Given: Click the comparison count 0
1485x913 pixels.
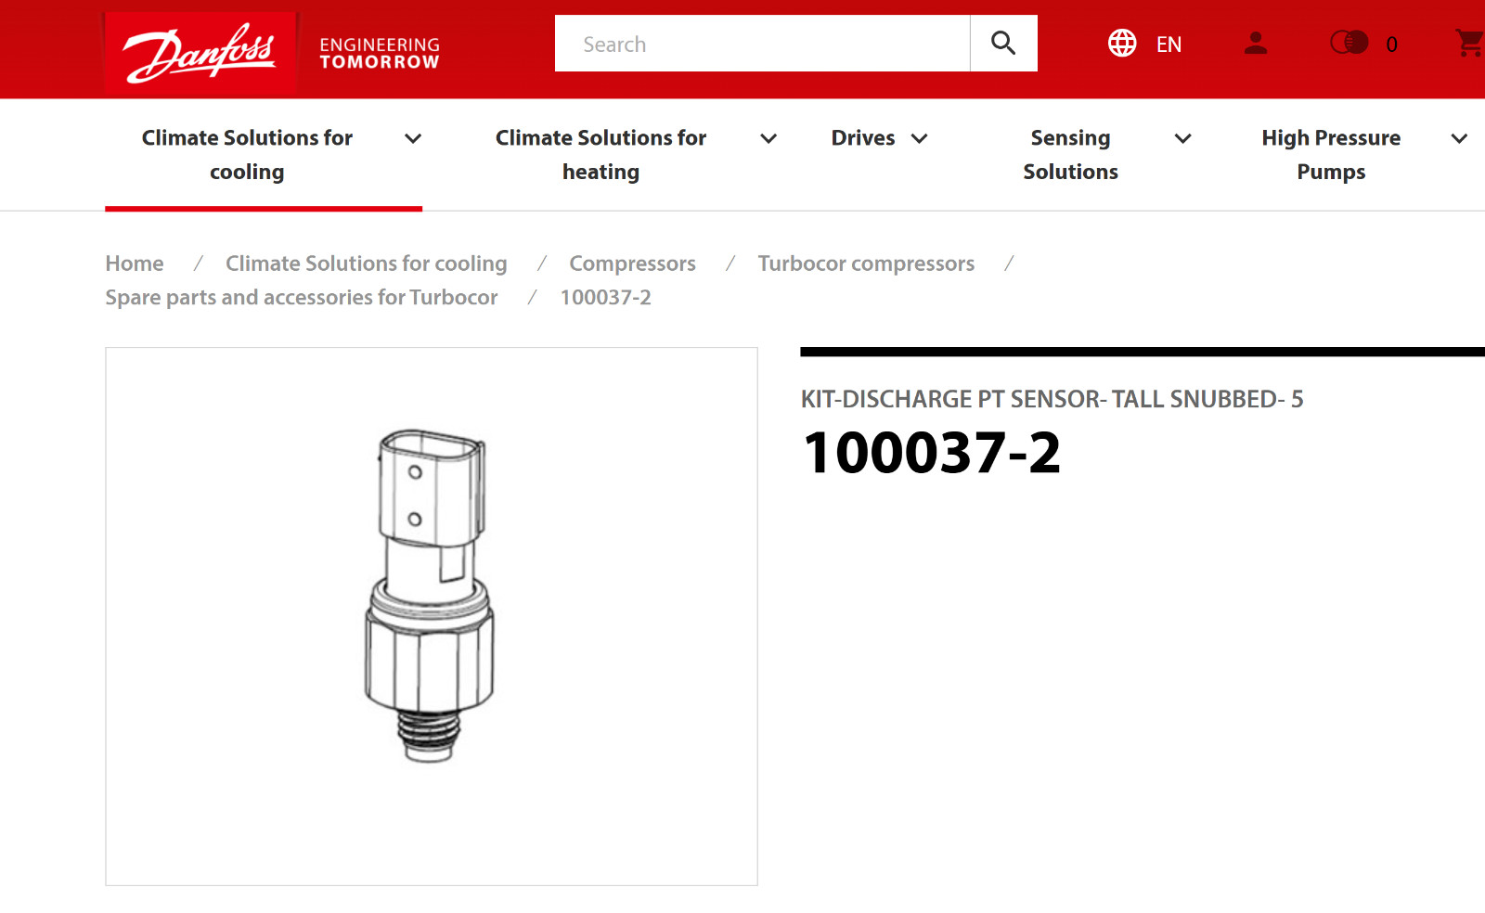Looking at the screenshot, I should (x=1391, y=45).
